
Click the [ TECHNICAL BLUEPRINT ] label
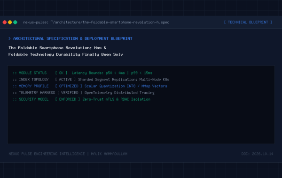tap(248, 22)
